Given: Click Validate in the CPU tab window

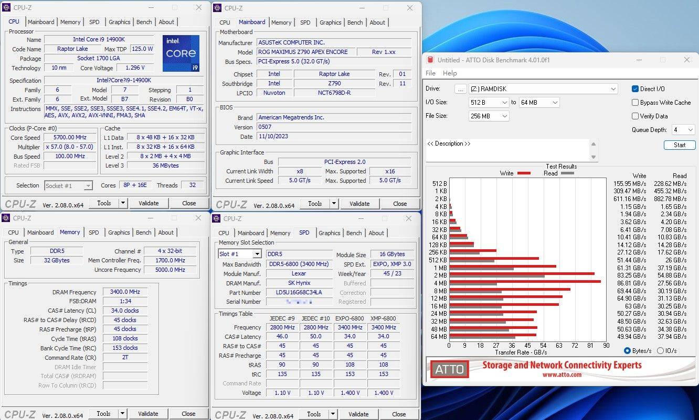Looking at the screenshot, I should pos(149,203).
